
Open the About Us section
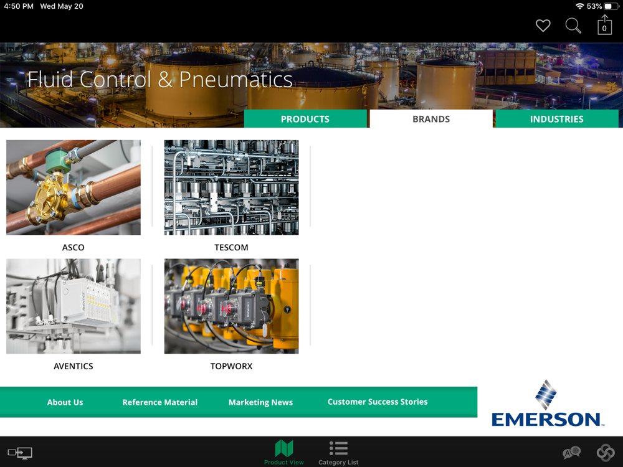point(65,402)
